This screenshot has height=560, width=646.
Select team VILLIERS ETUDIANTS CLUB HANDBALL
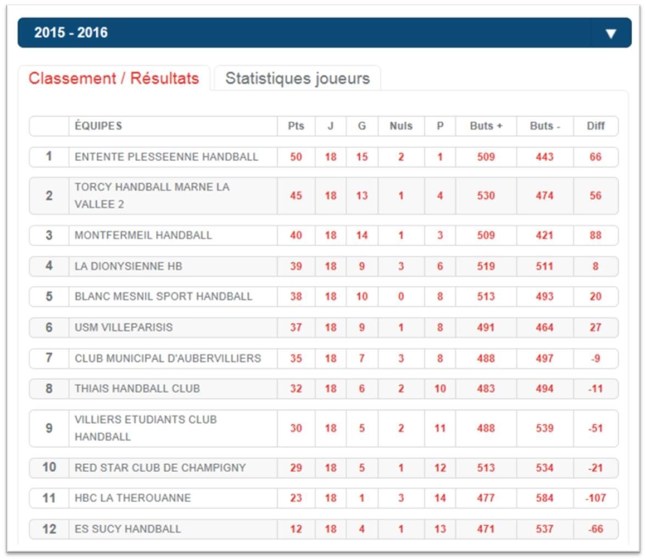coord(146,428)
